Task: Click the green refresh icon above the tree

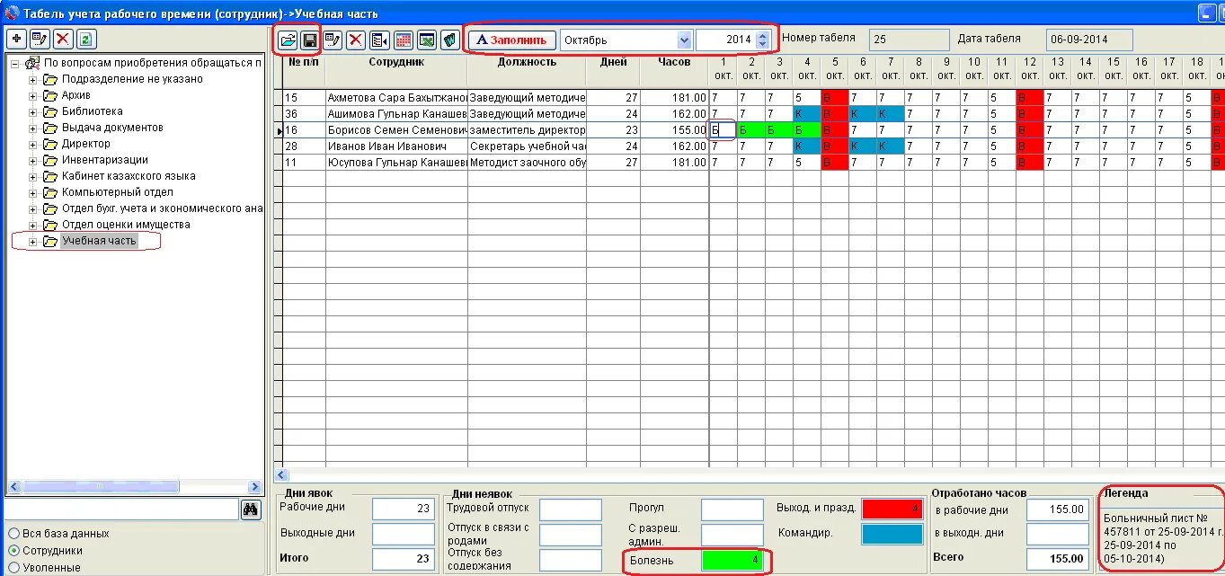Action: coord(86,39)
